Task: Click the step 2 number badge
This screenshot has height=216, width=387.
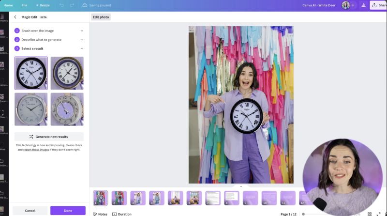Action: (17, 40)
